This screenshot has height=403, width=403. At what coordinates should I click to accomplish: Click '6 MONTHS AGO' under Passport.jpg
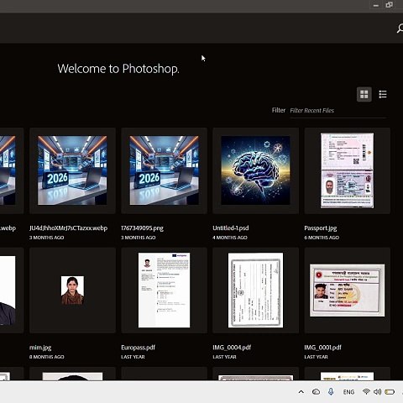point(322,238)
